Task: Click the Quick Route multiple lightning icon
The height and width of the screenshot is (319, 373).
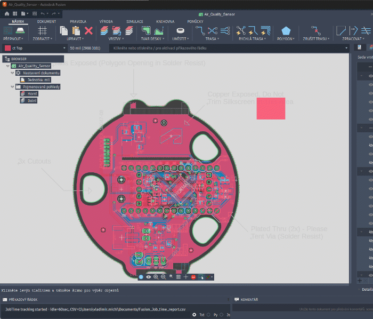Action: 265,31
